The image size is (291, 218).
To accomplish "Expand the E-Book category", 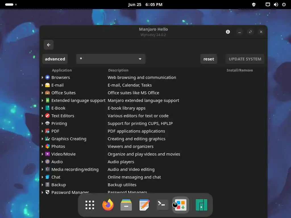I will tap(42, 108).
